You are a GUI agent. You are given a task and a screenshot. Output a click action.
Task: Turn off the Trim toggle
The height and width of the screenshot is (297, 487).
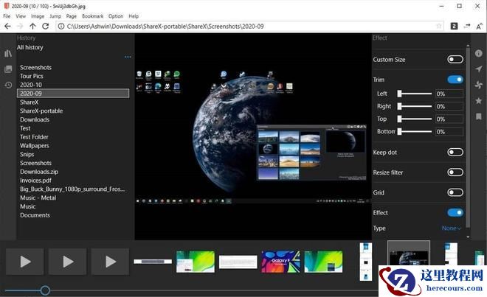tap(455, 80)
